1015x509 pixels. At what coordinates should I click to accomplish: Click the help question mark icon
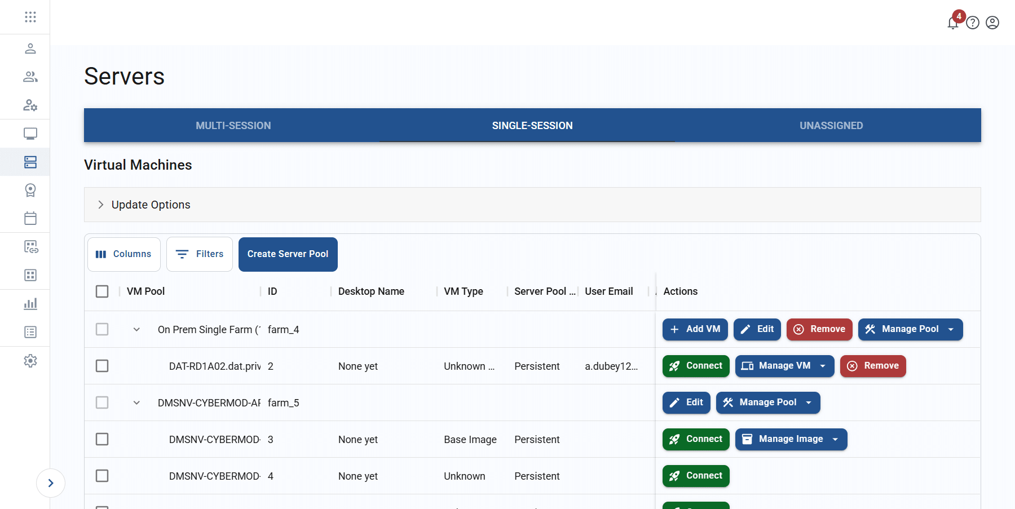click(x=973, y=23)
